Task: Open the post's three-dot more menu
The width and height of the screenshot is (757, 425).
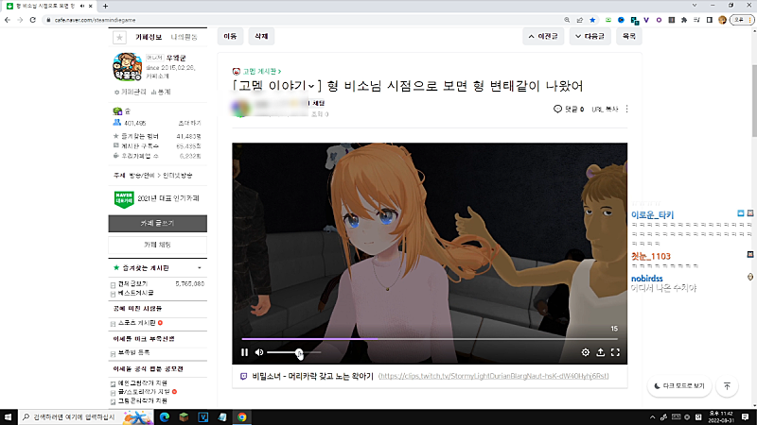Action: click(x=626, y=109)
